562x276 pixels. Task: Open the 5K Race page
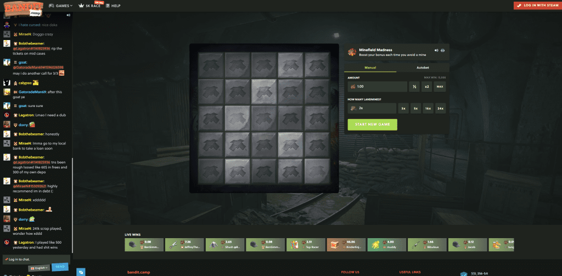(89, 5)
